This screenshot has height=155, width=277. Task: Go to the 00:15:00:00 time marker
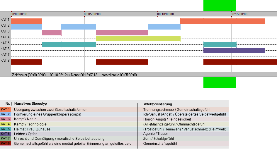coord(239,14)
